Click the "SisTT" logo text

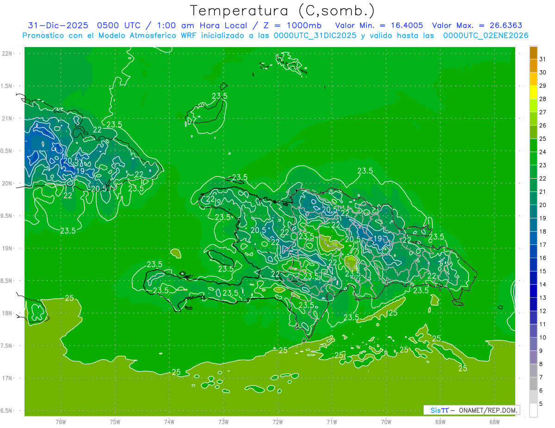pyautogui.click(x=439, y=410)
